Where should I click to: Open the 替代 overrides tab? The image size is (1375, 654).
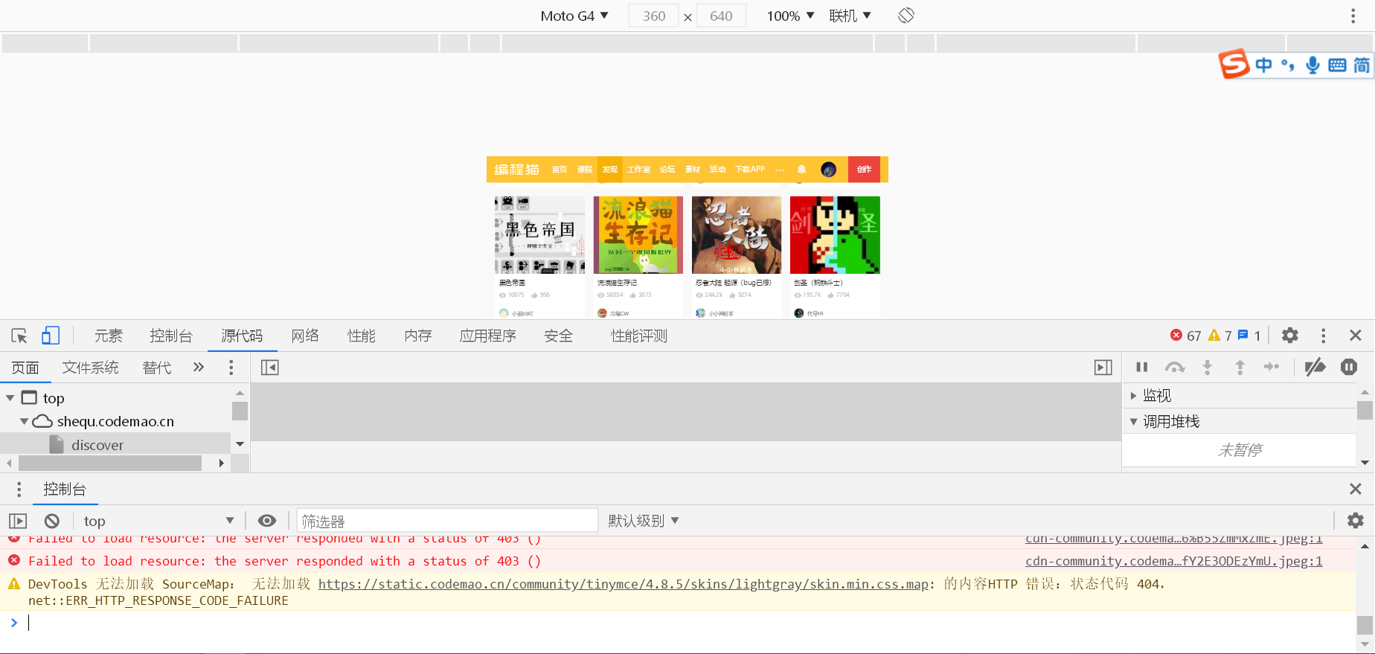point(157,368)
